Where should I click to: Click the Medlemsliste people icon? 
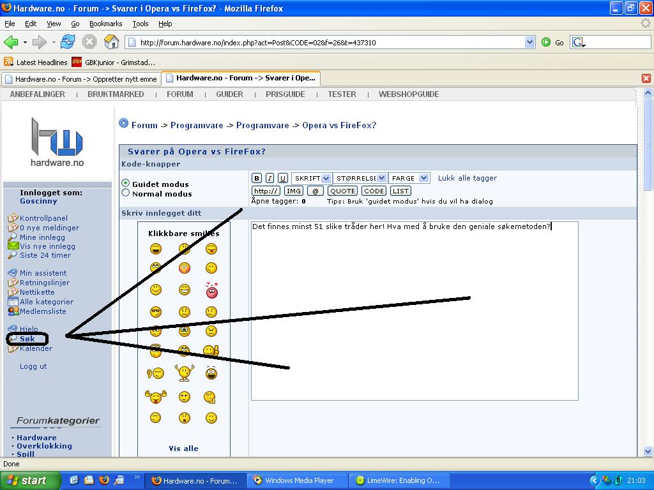13,311
